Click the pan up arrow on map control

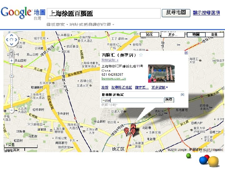(x=12, y=35)
